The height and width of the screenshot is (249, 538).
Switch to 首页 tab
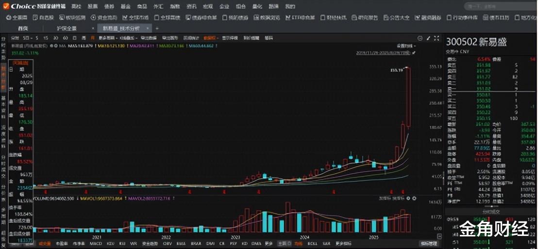(x=23, y=29)
